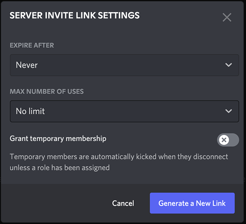Cancel the invite link settings
246x224 pixels.
point(123,203)
